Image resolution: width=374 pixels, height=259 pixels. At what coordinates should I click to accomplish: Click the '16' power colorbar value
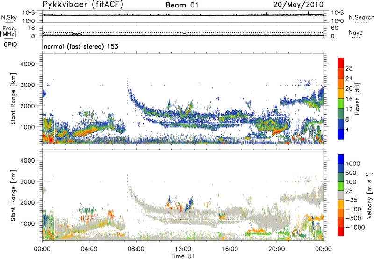tap(349, 99)
